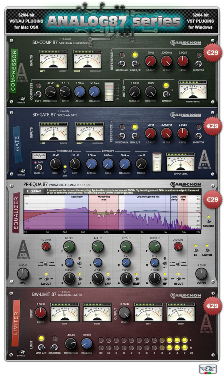The image size is (224, 378).
Task: Toggle the gate MONITOR switch
Action: 198,136
